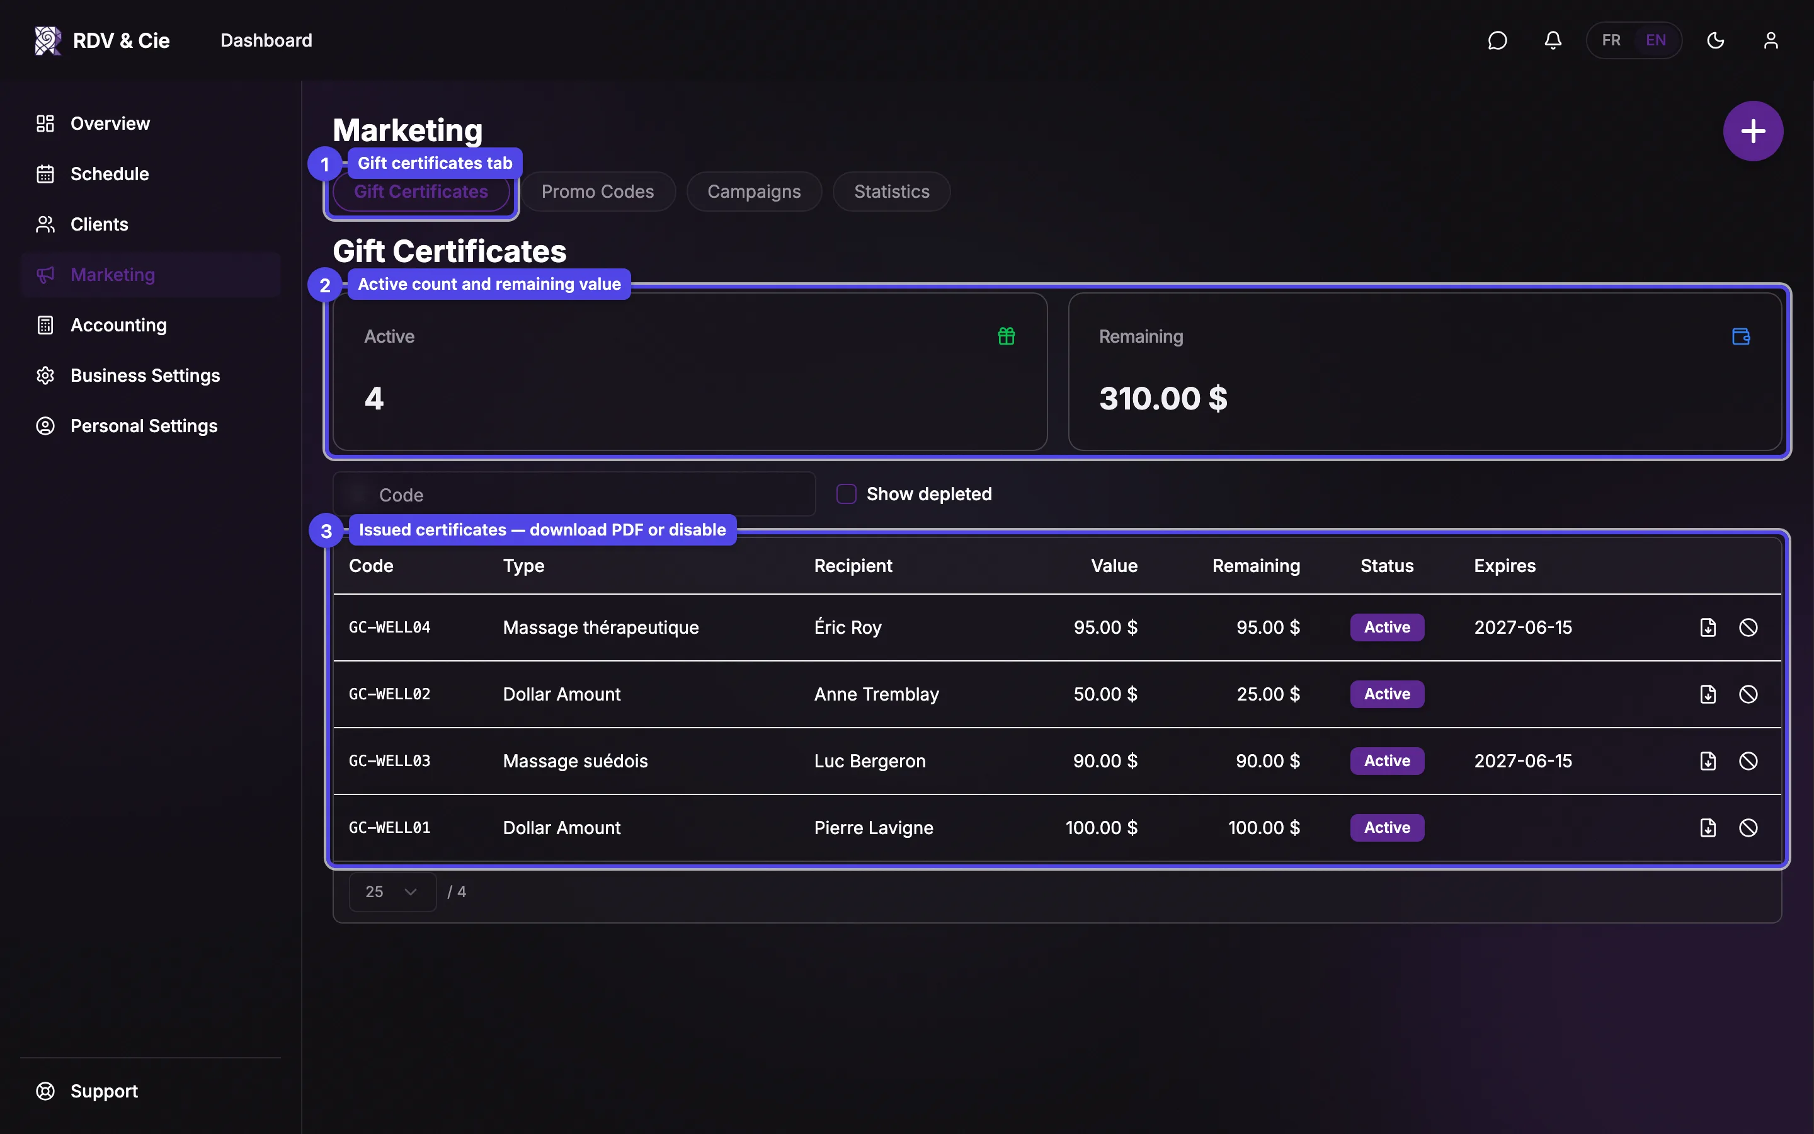Focus the Code search field

coord(573,495)
